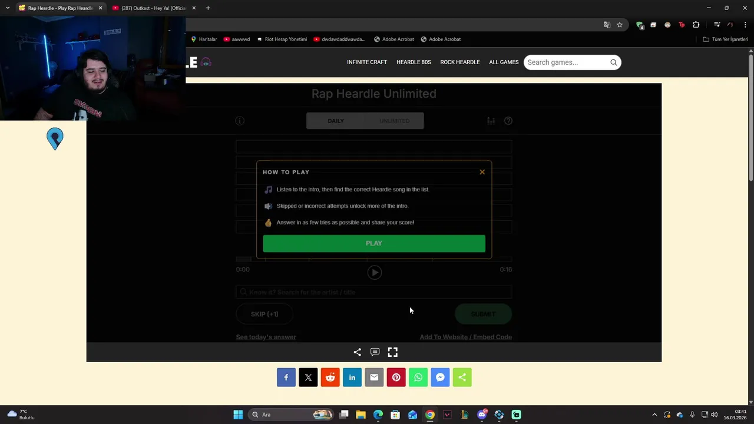Open the weather widget showing 7°C Bulutlu
This screenshot has height=424, width=754.
[21, 415]
